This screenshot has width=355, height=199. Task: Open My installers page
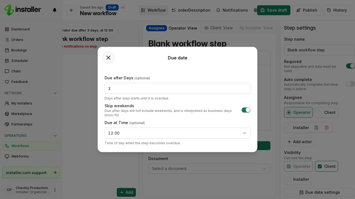31,103
